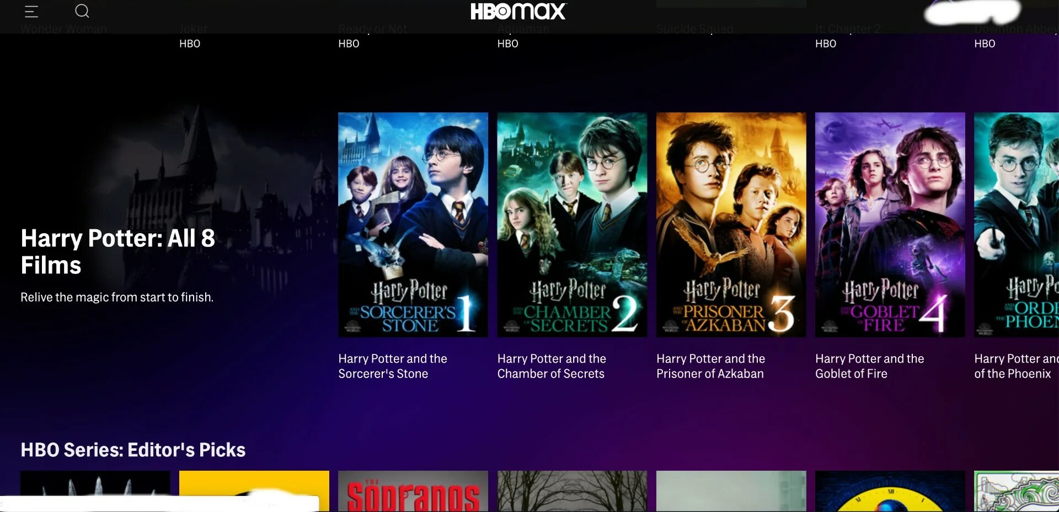Click the HBO label under Joker
The height and width of the screenshot is (512, 1059).
point(190,44)
